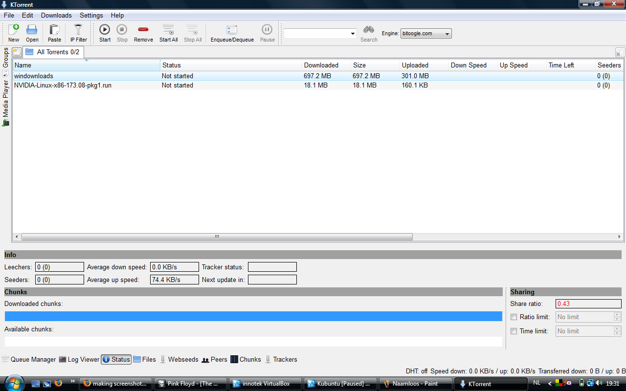Open the bitoogle.com engine dropdown

[426, 34]
